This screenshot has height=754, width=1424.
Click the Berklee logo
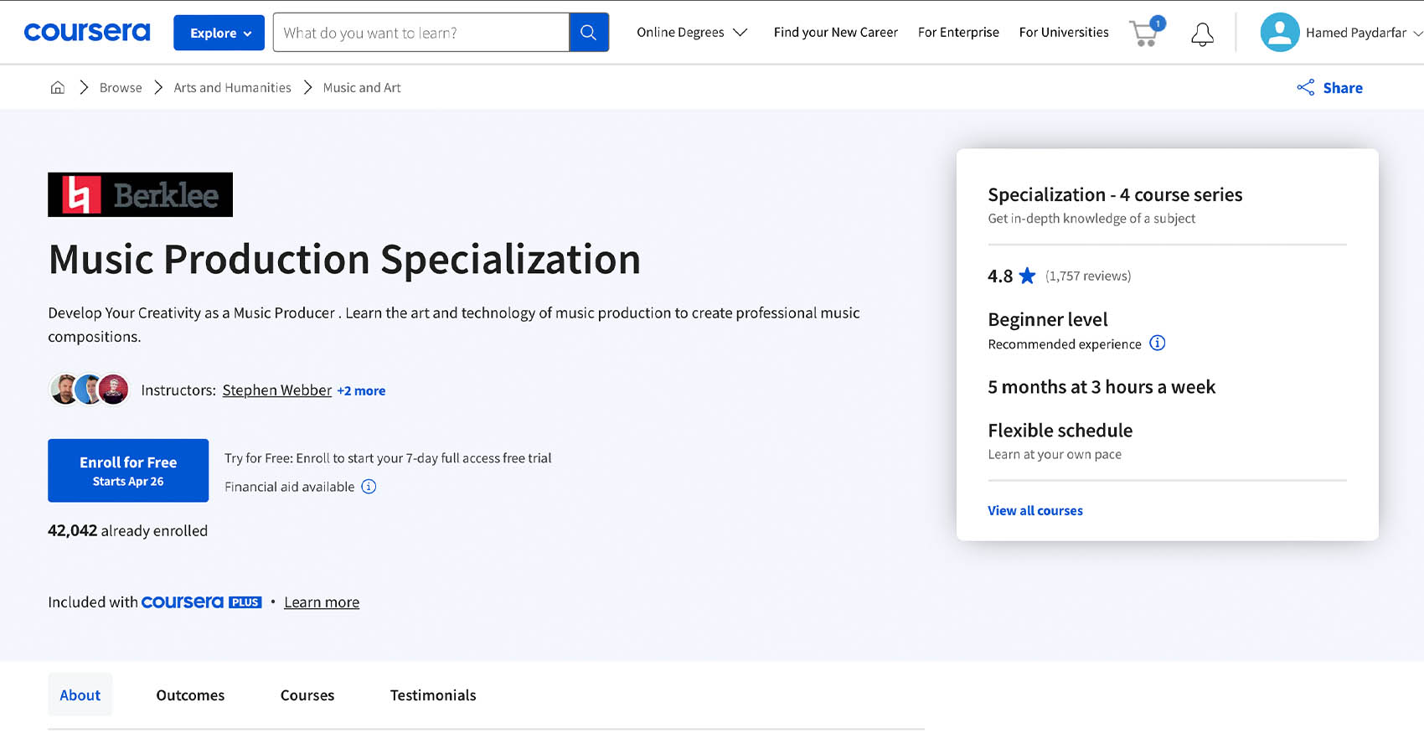[x=140, y=194]
